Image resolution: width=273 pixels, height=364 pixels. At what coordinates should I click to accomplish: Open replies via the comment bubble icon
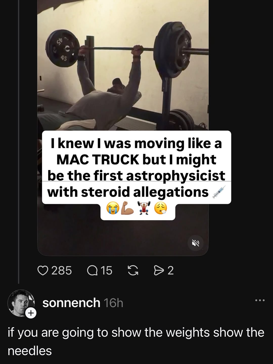(92, 270)
